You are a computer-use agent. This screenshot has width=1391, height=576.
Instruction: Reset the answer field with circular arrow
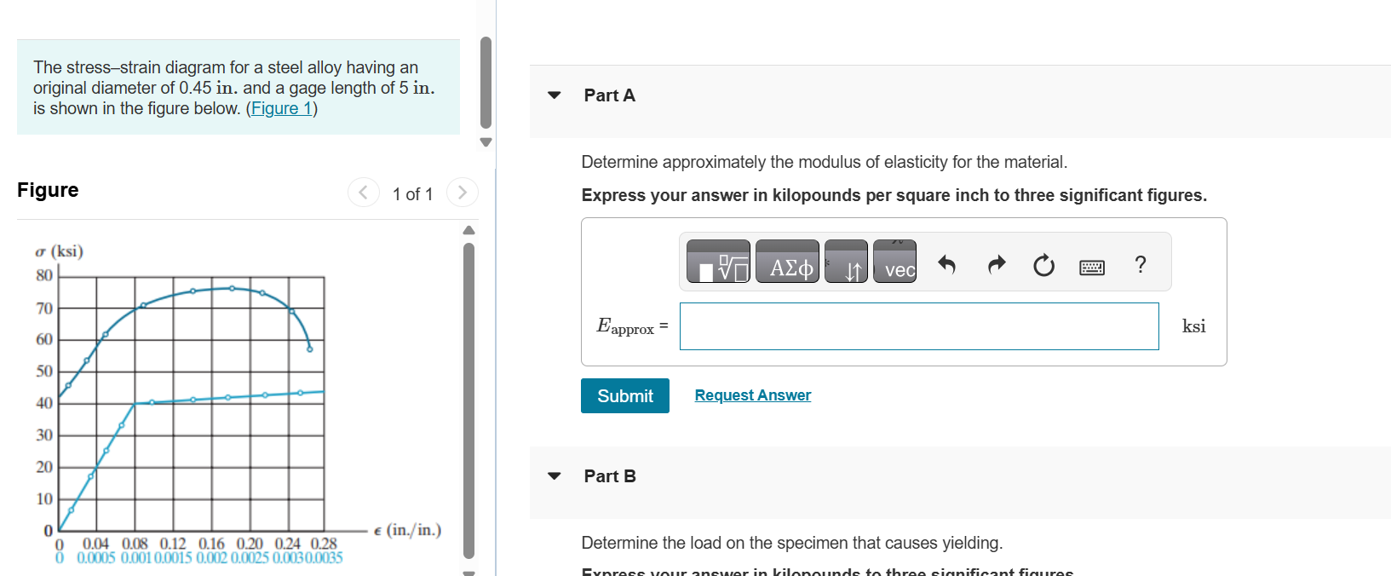tap(1043, 266)
